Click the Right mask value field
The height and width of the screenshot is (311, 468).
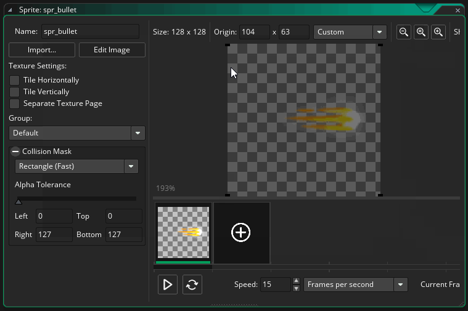pos(54,235)
